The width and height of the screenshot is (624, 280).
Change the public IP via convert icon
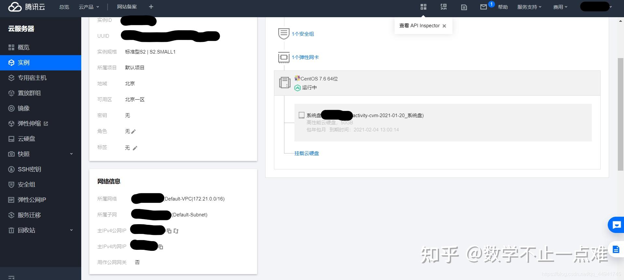pos(176,231)
